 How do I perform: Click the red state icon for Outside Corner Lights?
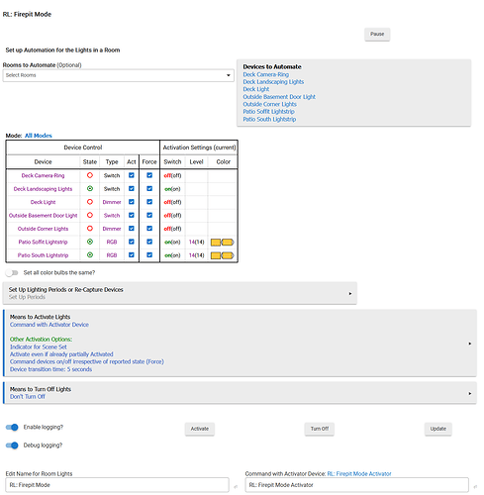click(90, 229)
